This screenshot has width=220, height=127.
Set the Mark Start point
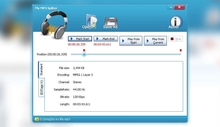pos(80,39)
